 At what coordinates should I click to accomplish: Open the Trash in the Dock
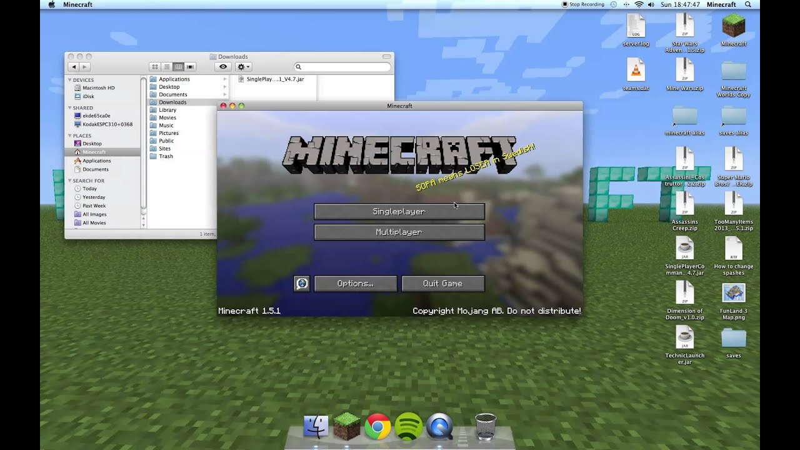pos(486,427)
